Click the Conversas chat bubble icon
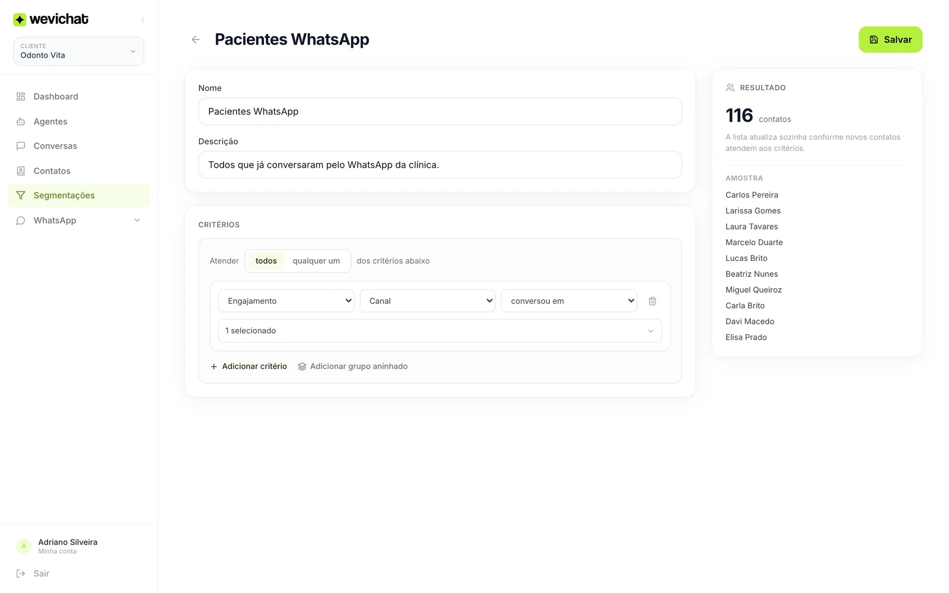 21,146
